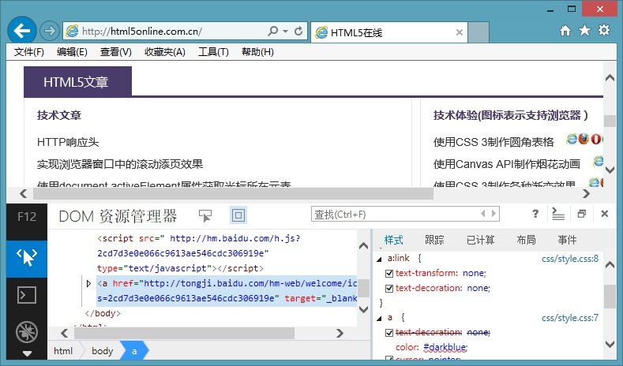Open the HTTP响应头 article link
Viewport: 623px width, 366px height.
(68, 142)
